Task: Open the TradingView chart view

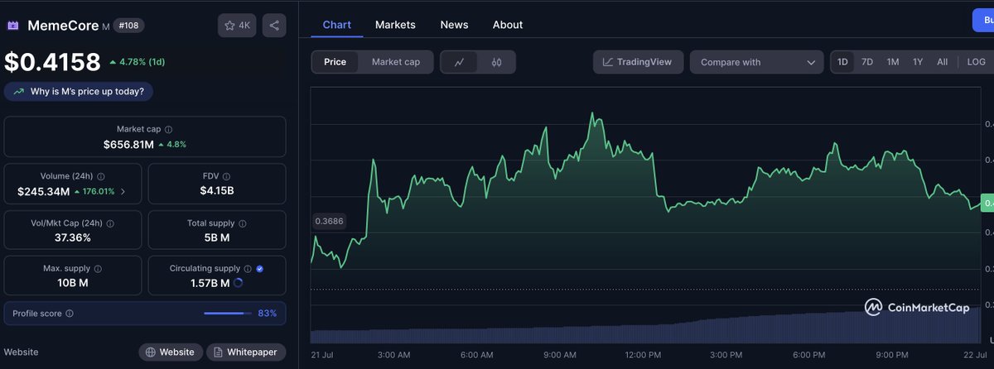Action: tap(638, 62)
